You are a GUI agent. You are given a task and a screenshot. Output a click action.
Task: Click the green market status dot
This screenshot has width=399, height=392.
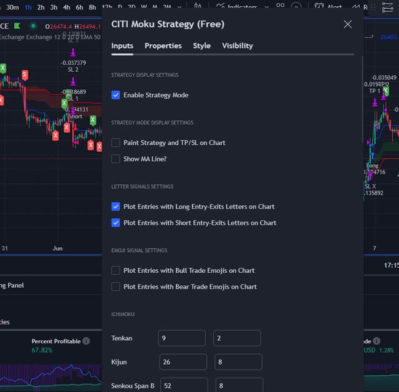[33, 26]
